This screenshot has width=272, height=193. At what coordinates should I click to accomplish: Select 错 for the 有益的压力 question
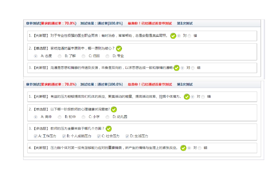pyautogui.click(x=203, y=97)
